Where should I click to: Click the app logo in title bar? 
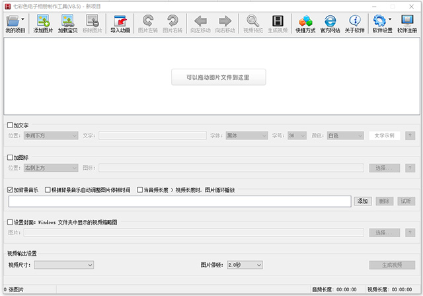7,6
